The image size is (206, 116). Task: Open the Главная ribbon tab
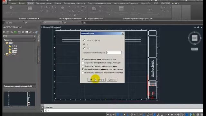point(13,3)
